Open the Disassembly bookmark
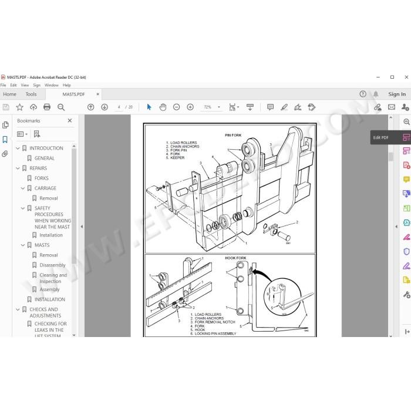Viewport: 411px width, 411px height. (52, 265)
